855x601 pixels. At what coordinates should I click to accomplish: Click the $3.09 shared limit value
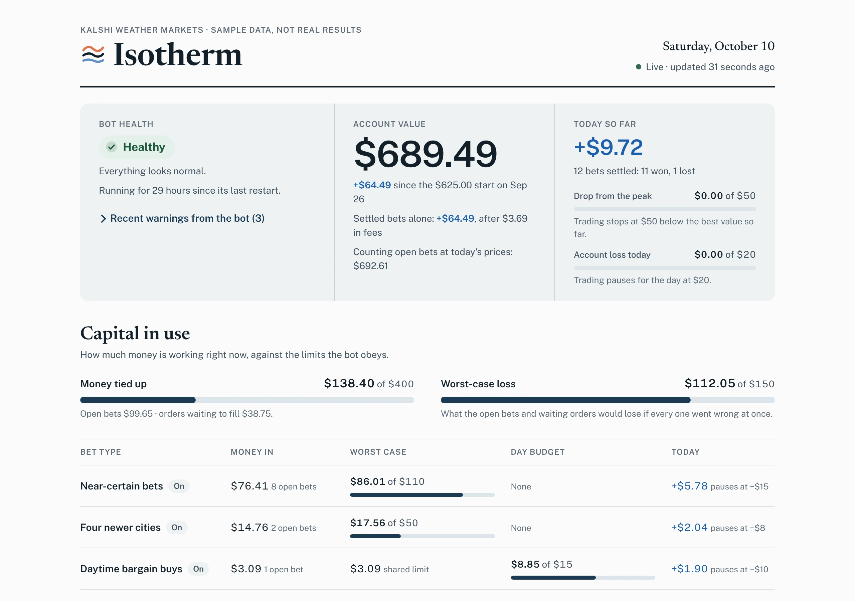pyautogui.click(x=389, y=569)
